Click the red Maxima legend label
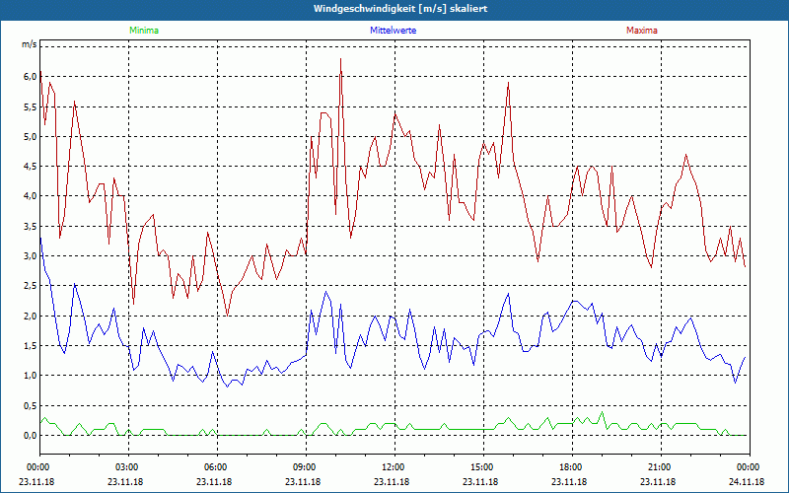Viewport: 789px width, 493px height. [641, 31]
